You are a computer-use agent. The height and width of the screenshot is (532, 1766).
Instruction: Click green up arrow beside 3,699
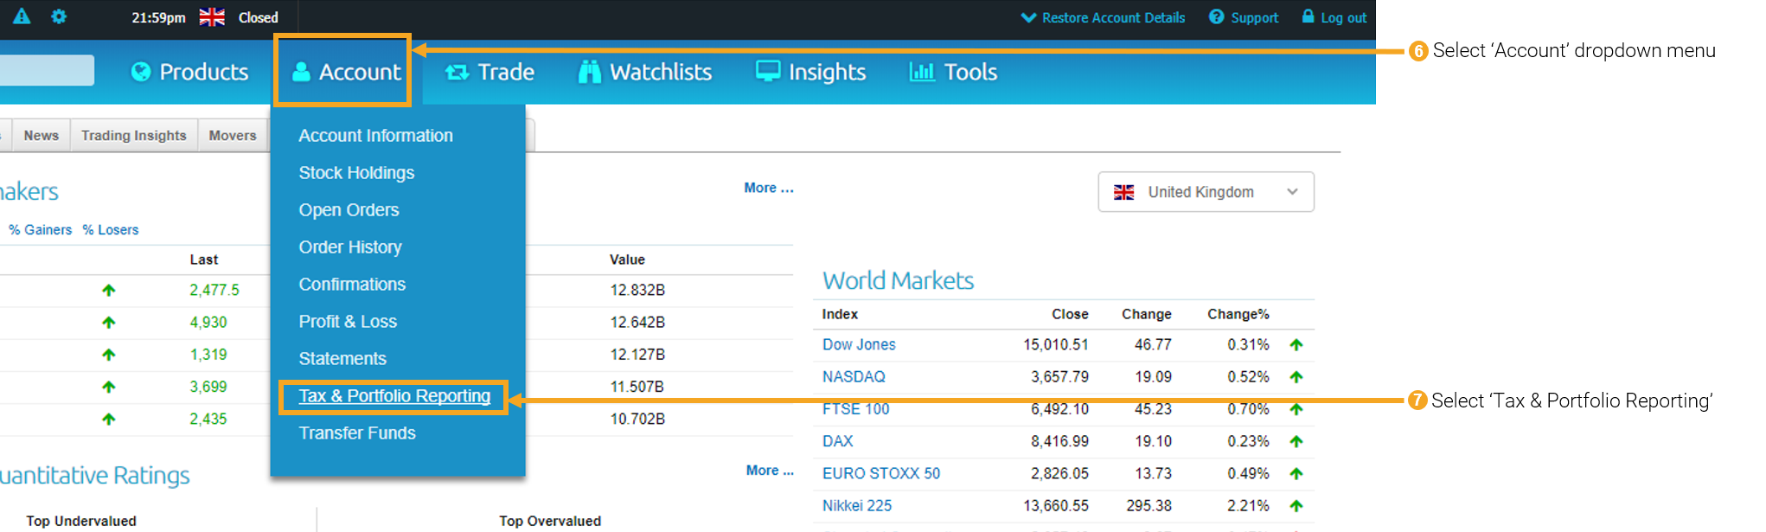tap(108, 387)
